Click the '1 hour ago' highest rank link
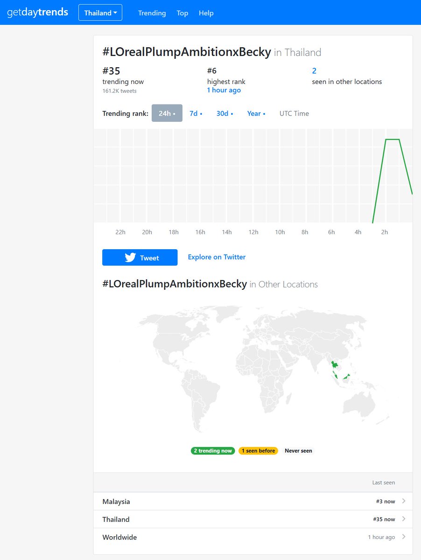Viewport: 421px width, 560px height. [x=224, y=90]
